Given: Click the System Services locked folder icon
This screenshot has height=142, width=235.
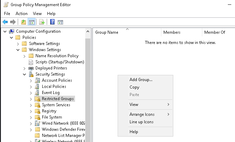Looking at the screenshot, I should 38,105.
